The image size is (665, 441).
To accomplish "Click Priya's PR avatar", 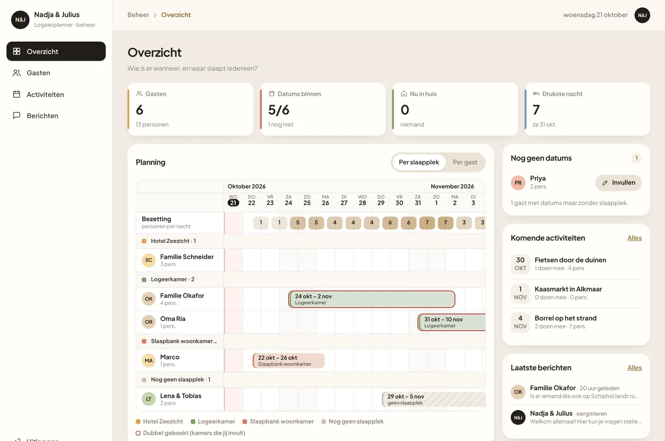I will click(x=518, y=182).
